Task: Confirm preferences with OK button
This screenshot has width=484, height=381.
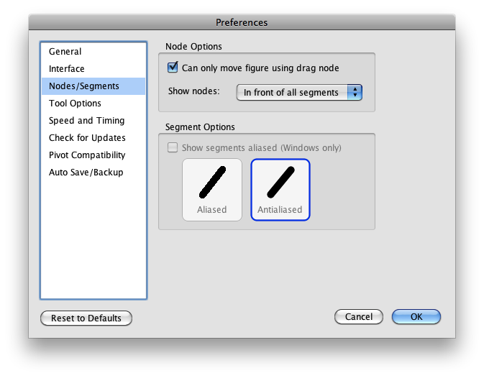Action: pyautogui.click(x=416, y=317)
